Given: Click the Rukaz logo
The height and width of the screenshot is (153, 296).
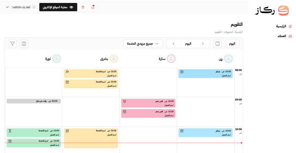Looking at the screenshot, I should (272, 11).
